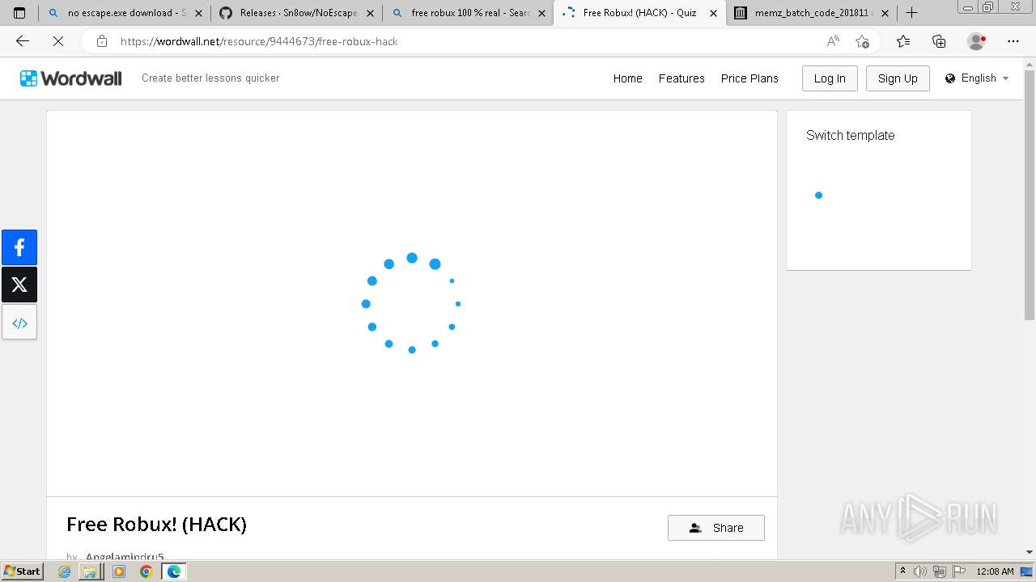Open Edge settings and more menu
Image resolution: width=1036 pixels, height=582 pixels.
(x=1013, y=41)
